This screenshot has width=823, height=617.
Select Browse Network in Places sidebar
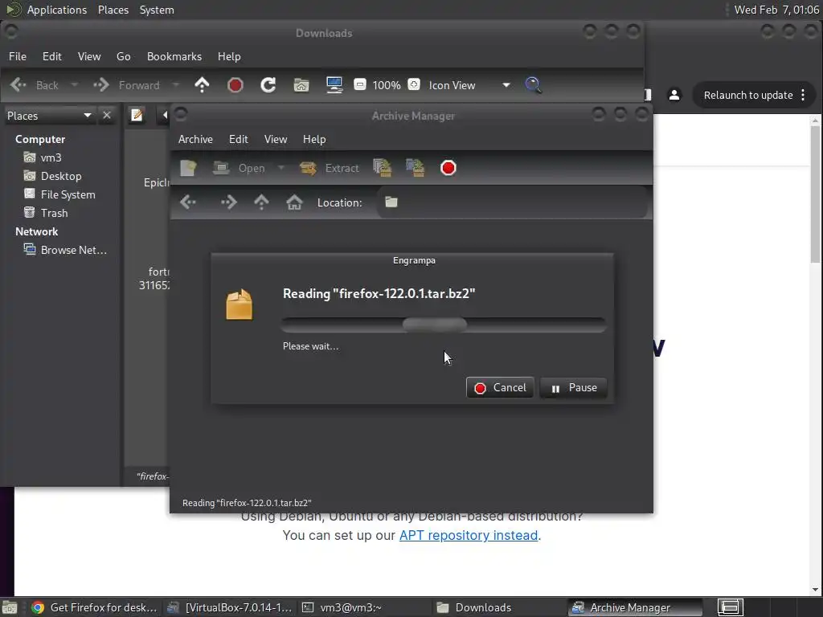[x=73, y=250]
